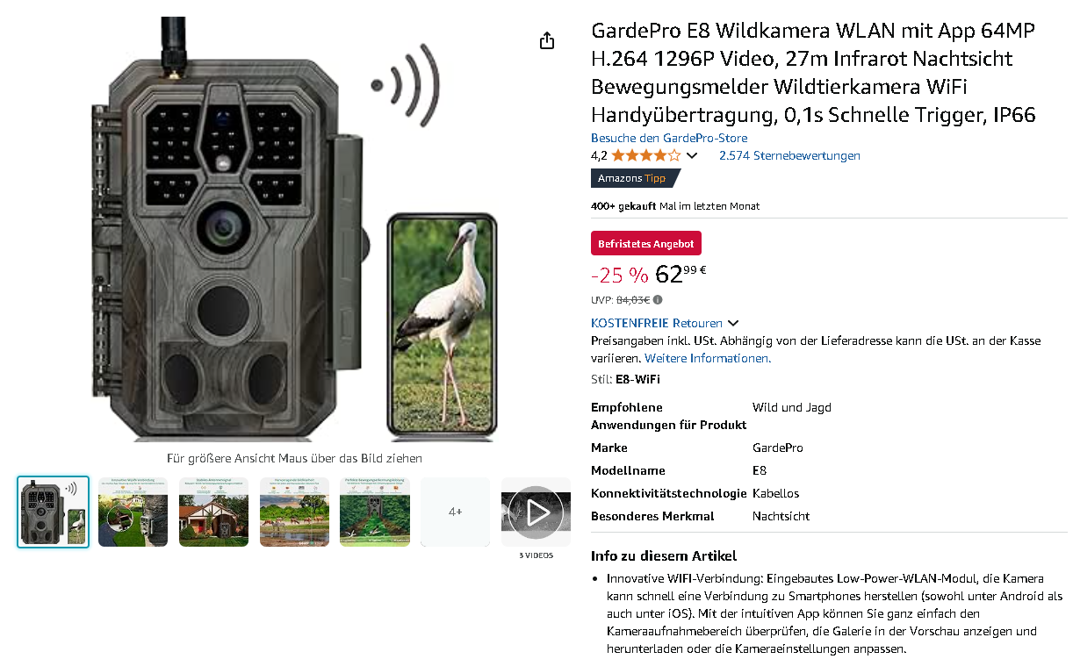Play the product video thumbnail
The height and width of the screenshot is (659, 1073).
536,512
